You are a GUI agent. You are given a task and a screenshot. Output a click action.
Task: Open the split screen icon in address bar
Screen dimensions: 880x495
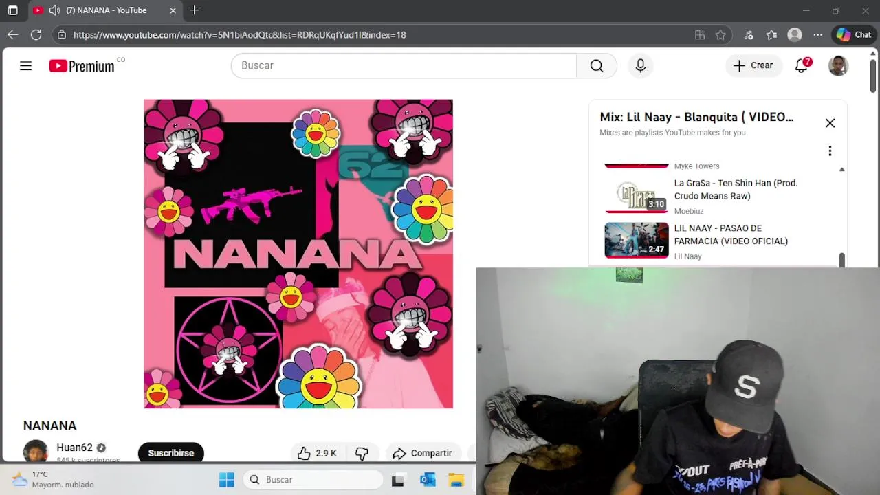coord(700,34)
